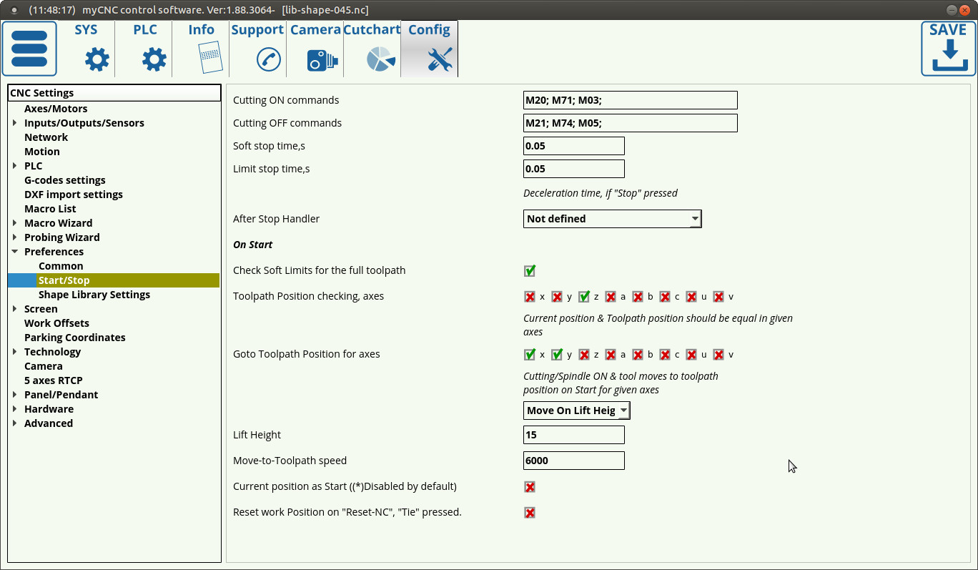
Task: Select Common under Preferences
Action: tap(61, 266)
